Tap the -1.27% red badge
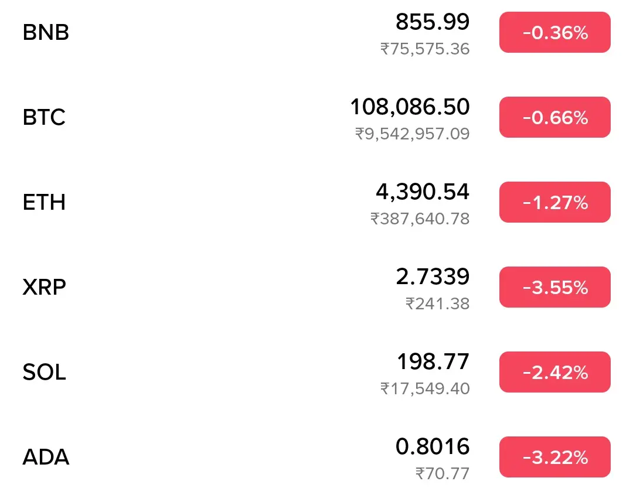 point(554,202)
